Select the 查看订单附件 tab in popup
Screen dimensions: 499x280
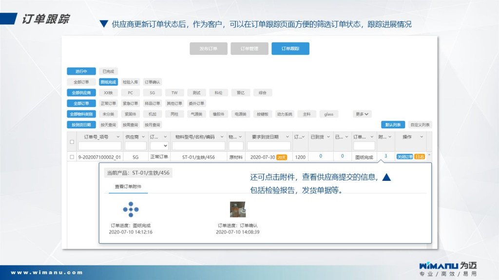[128, 187]
